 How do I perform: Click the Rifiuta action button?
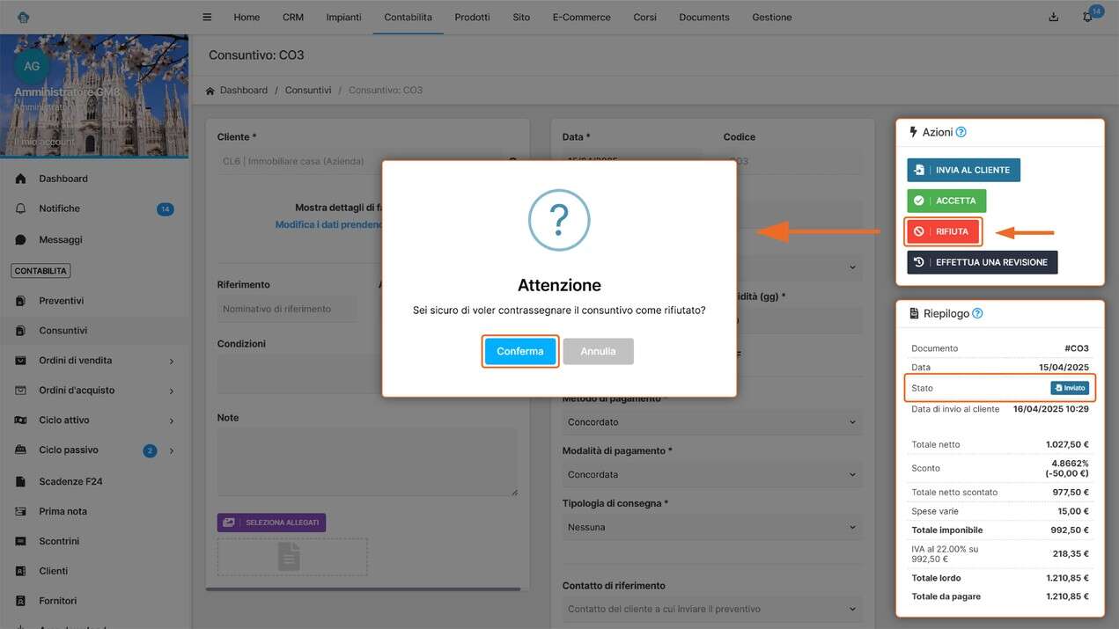(943, 231)
